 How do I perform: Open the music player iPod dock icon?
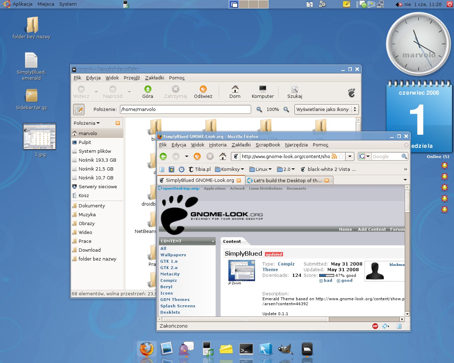(x=207, y=349)
